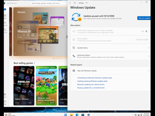
Task: Click the Store search apps input field
Action: (x=49, y=3)
